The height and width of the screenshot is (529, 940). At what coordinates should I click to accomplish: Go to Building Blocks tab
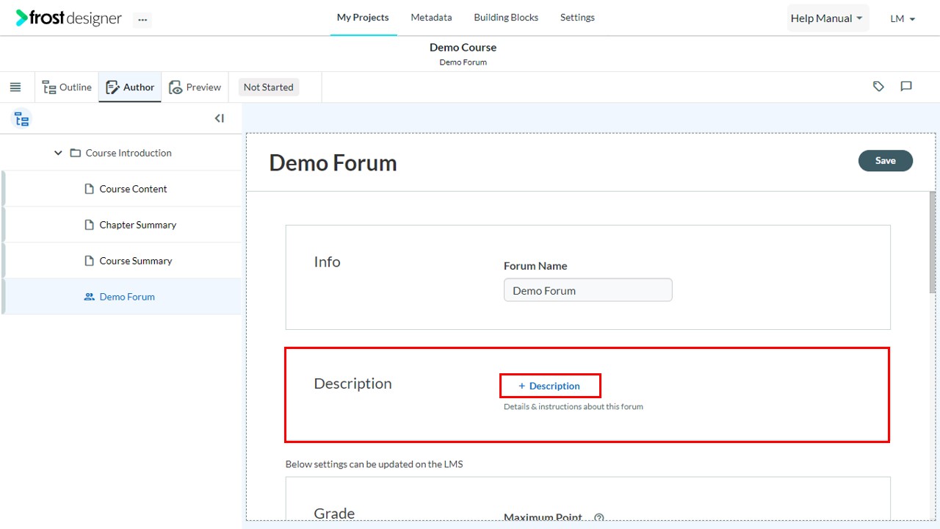point(506,18)
